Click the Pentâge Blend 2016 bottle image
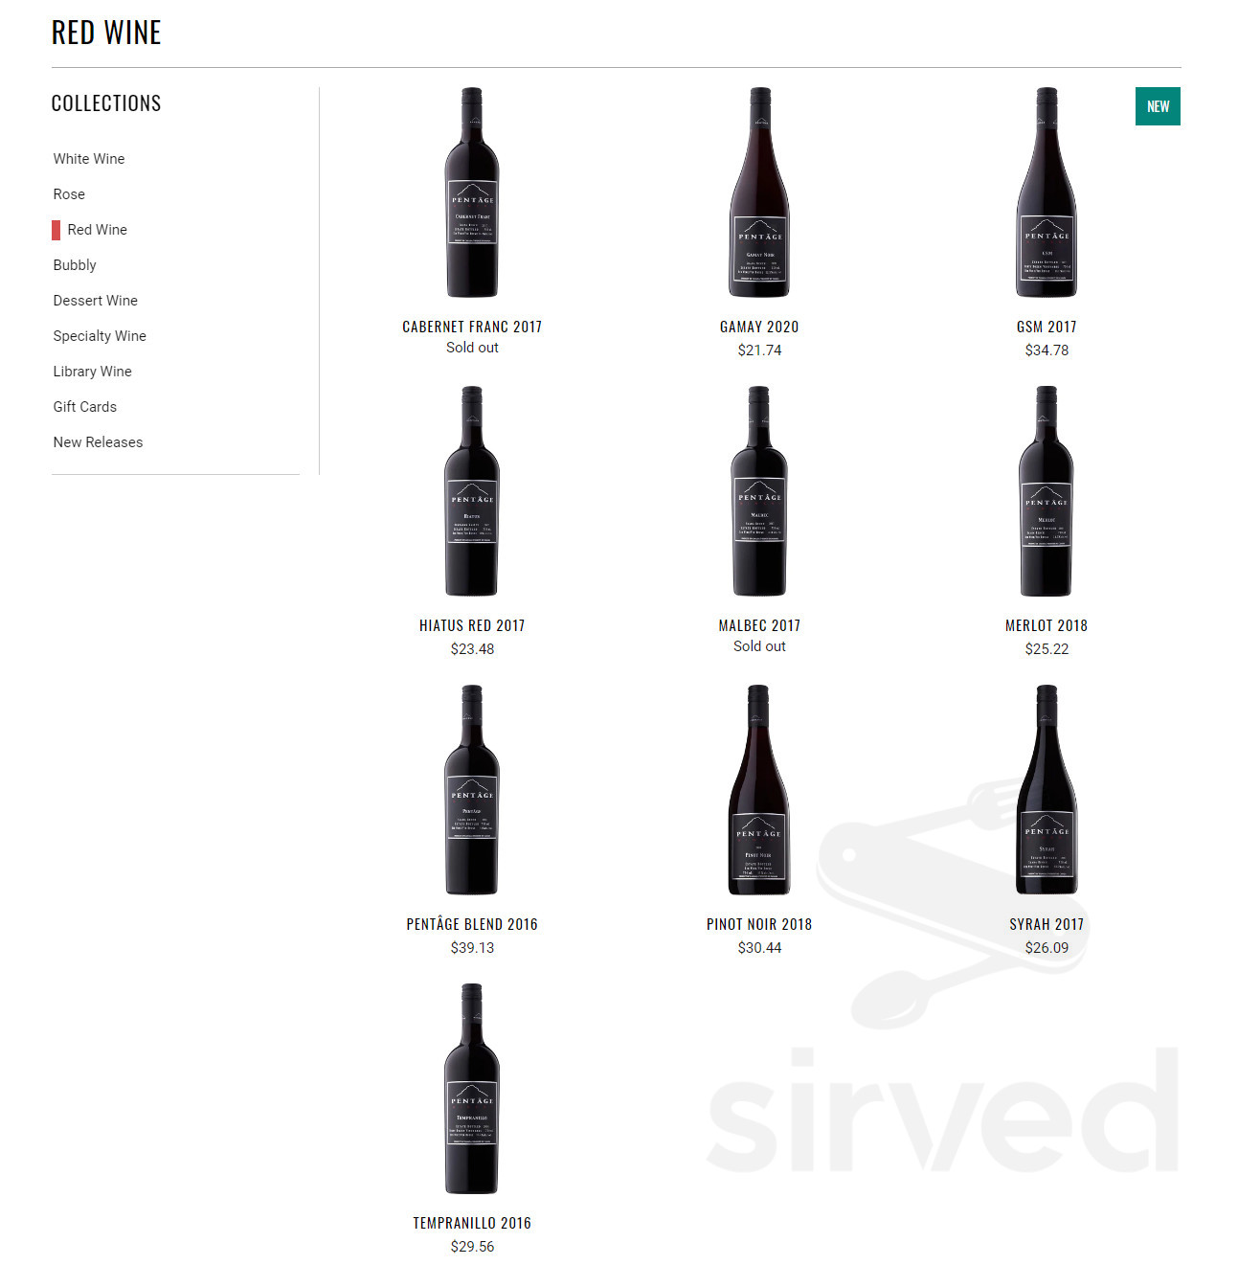 (472, 790)
